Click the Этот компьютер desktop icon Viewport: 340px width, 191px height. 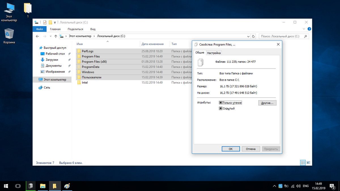tap(9, 12)
